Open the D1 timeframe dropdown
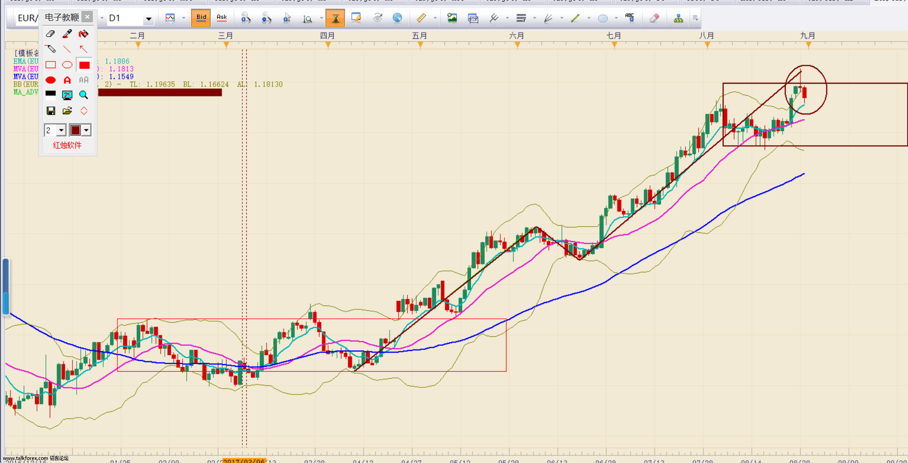Screen dimensions: 908x463 pyautogui.click(x=148, y=18)
